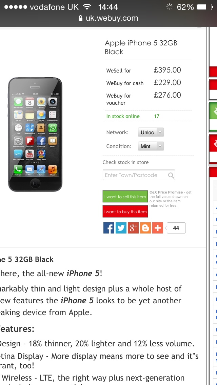Tap the green 'I want to sell this item' button
The height and width of the screenshot is (385, 217).
tap(125, 197)
